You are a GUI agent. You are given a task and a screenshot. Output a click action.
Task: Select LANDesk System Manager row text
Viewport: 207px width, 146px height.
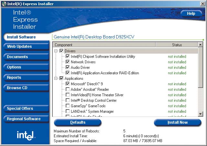pos(92,111)
